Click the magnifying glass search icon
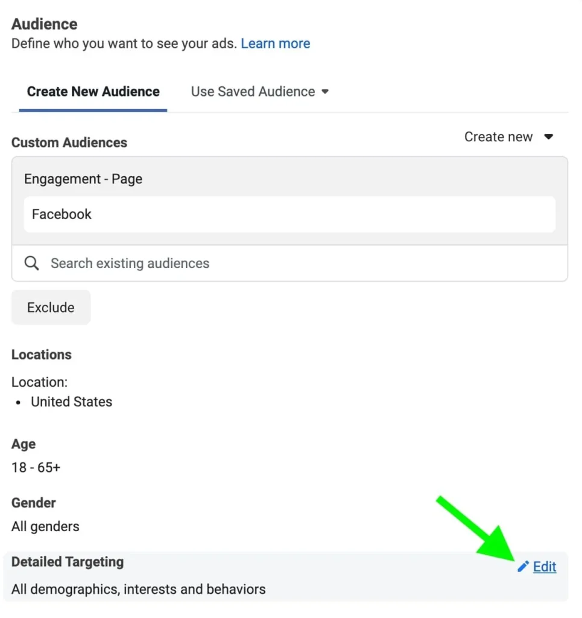This screenshot has width=582, height=618. [x=32, y=263]
